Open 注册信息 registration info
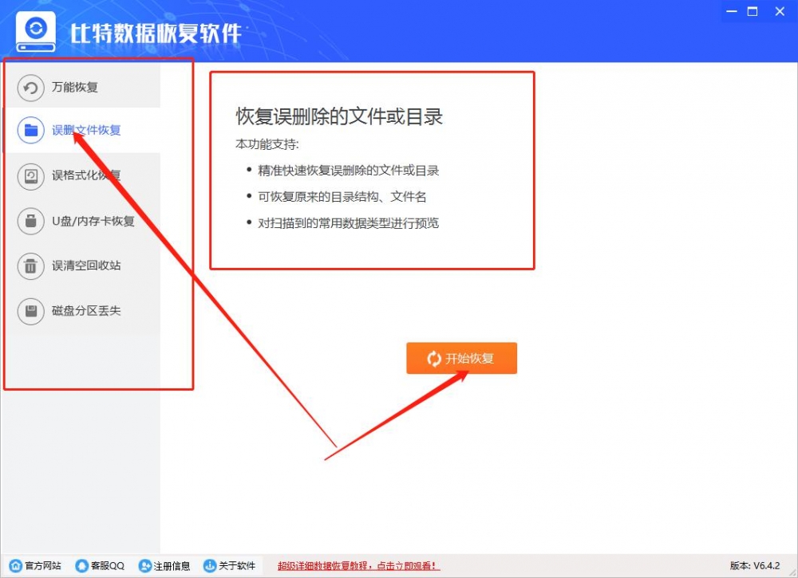798x578 pixels. click(x=164, y=565)
